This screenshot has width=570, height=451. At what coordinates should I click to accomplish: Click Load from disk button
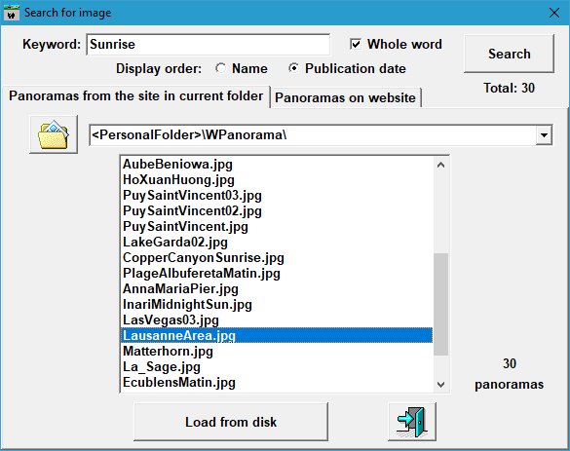[231, 422]
